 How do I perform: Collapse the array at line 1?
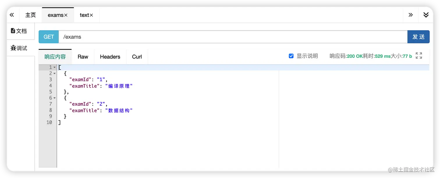(x=54, y=67)
